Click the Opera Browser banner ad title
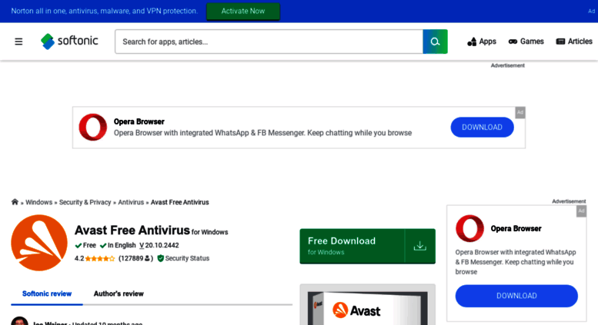 click(x=139, y=122)
